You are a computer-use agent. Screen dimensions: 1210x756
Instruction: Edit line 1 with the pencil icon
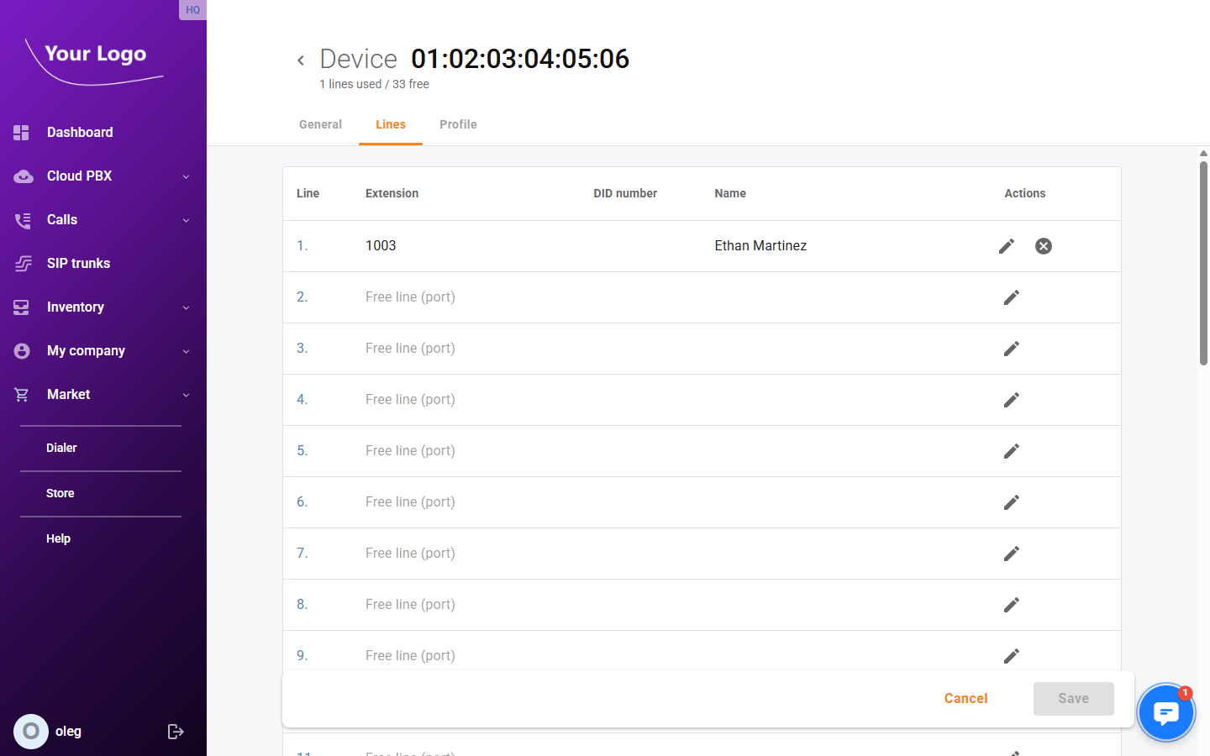(x=1006, y=246)
